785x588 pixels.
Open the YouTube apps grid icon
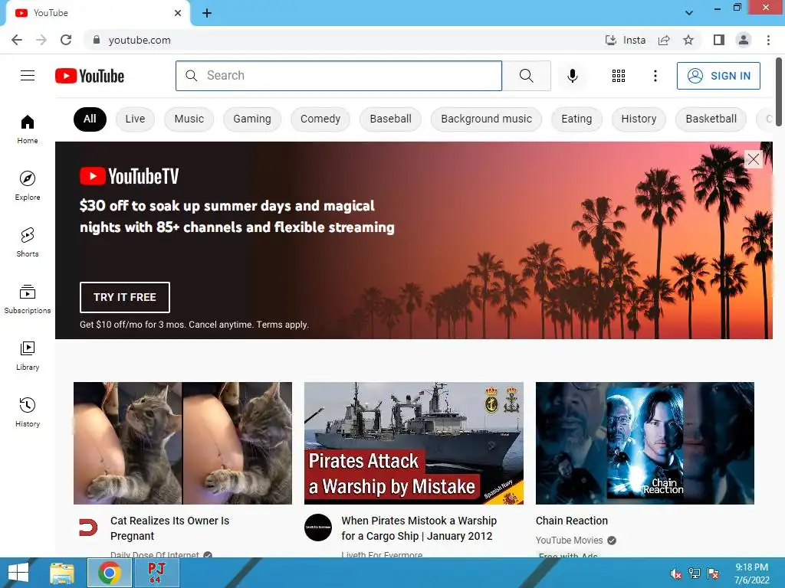pyautogui.click(x=619, y=76)
